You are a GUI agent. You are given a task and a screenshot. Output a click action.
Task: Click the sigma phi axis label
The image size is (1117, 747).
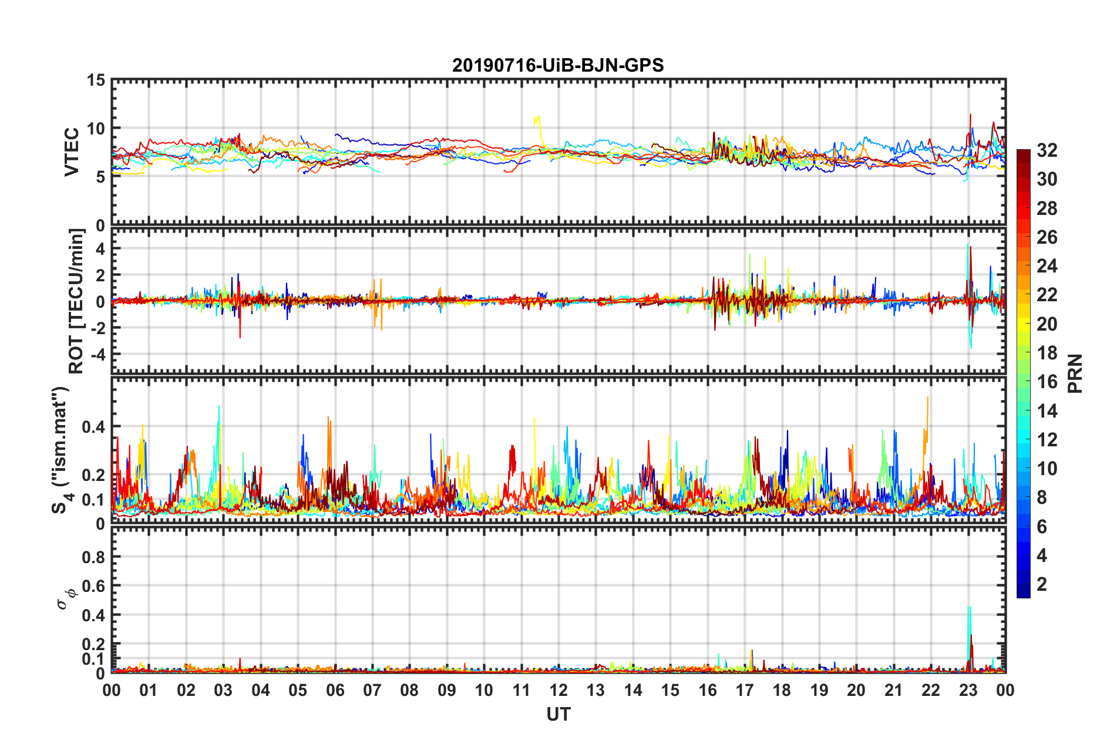point(66,600)
